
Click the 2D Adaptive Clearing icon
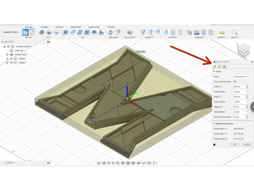click(42, 33)
